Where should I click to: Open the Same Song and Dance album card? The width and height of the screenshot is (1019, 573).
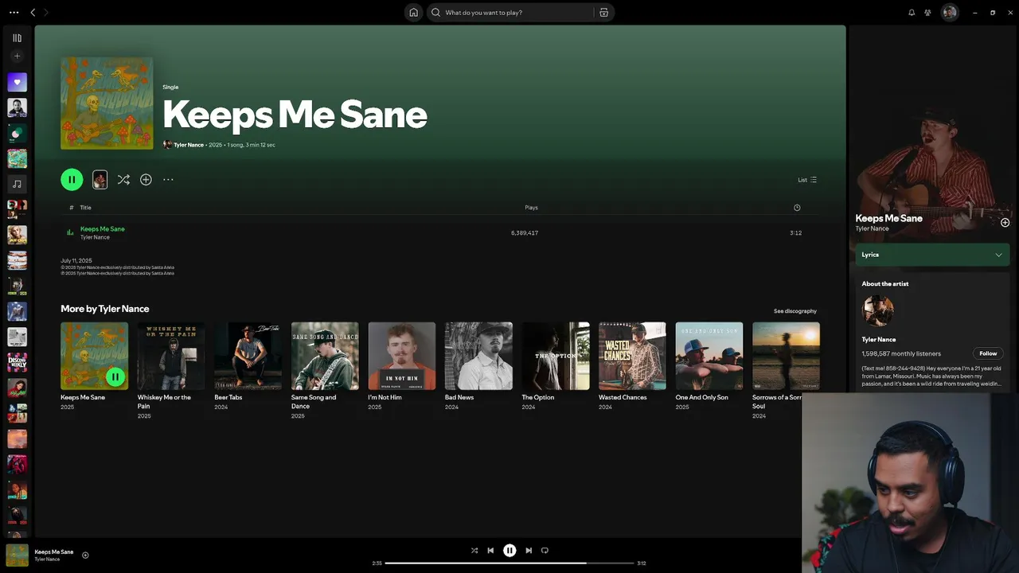point(325,370)
